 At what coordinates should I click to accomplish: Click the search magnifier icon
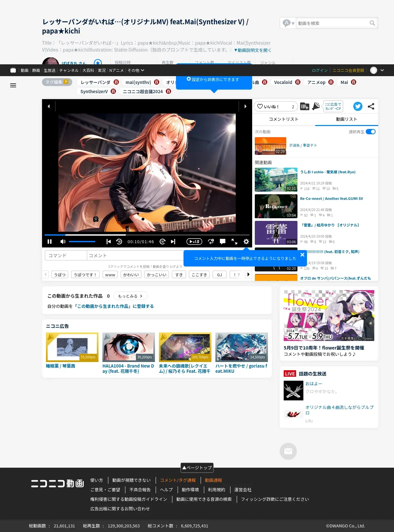pos(372,23)
